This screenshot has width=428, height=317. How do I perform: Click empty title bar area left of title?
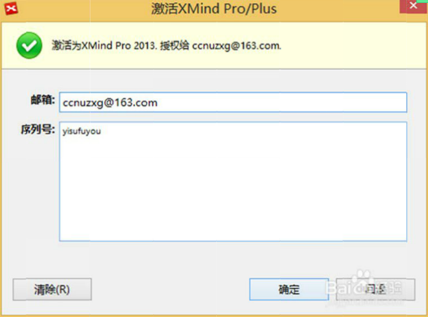(x=82, y=9)
